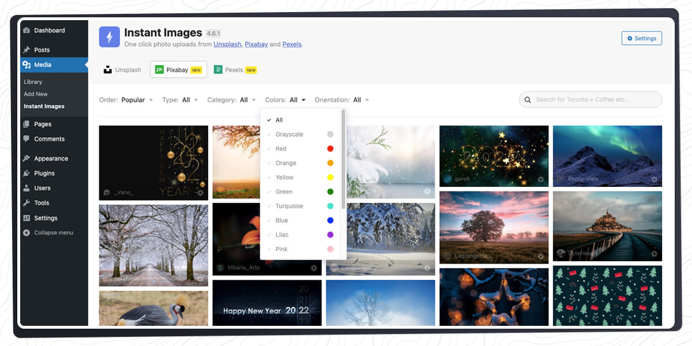Click the Dashboard icon in sidebar
This screenshot has height=346, width=692.
click(27, 31)
